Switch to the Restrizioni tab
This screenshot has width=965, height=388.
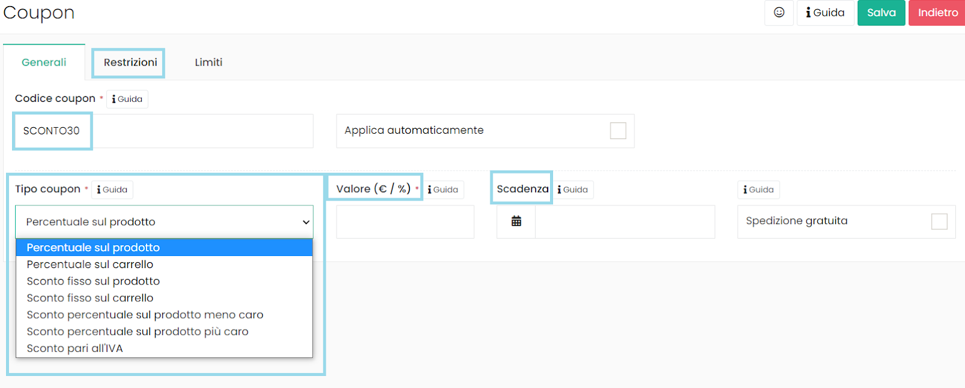[130, 63]
